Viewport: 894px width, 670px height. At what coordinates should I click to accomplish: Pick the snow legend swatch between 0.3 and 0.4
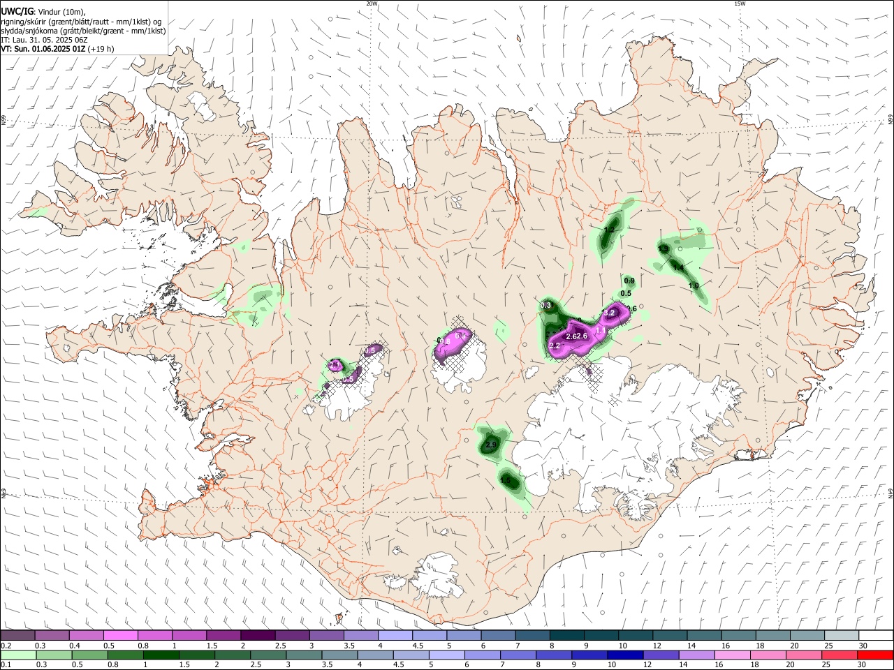(52, 635)
